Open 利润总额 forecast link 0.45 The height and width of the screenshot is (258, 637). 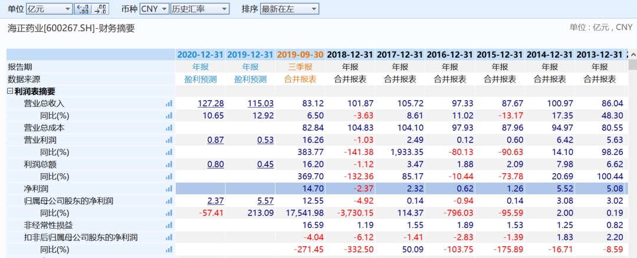tap(265, 164)
